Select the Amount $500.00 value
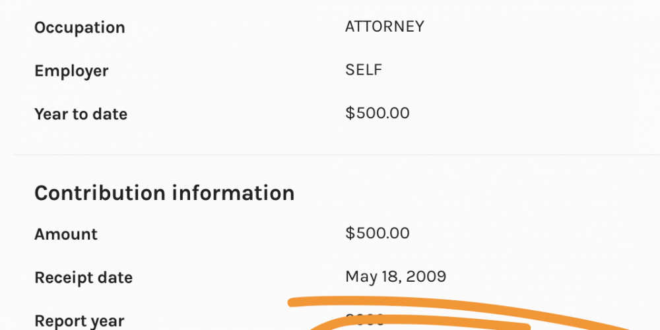Image resolution: width=660 pixels, height=330 pixels. pyautogui.click(x=378, y=233)
